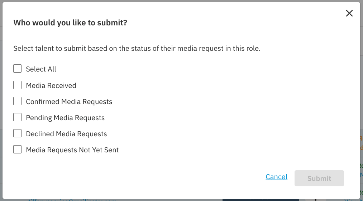Click the "Confirmed Media Requests" label text
The image size is (363, 201).
[x=69, y=102]
